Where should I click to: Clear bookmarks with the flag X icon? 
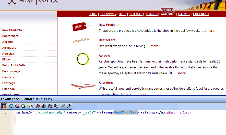pos(56,106)
